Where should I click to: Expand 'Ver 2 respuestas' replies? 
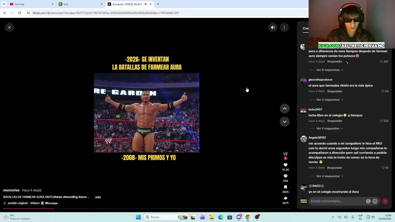coord(330,100)
